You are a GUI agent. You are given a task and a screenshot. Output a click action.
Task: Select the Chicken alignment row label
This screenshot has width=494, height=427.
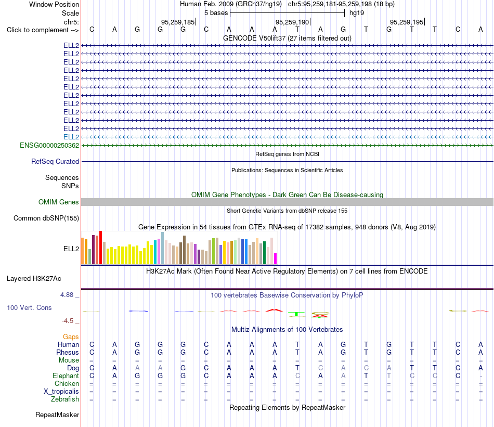coord(67,383)
